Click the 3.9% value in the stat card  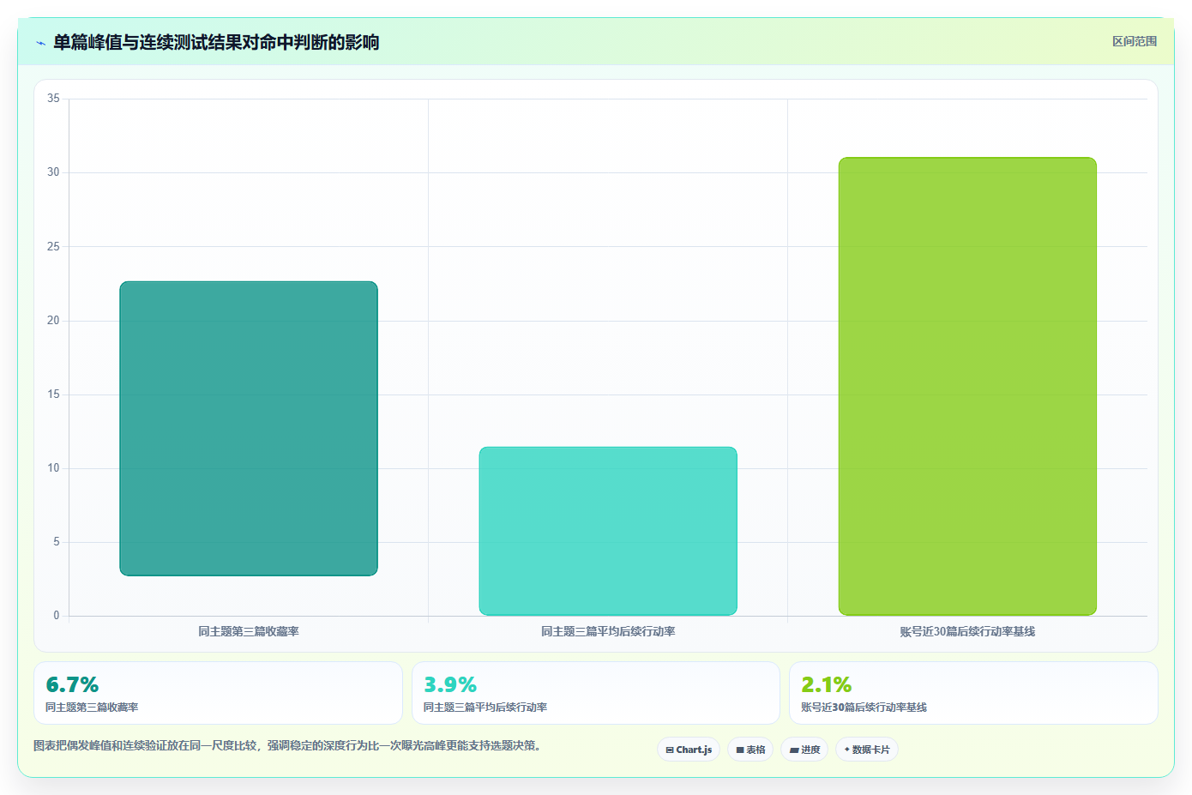click(450, 684)
